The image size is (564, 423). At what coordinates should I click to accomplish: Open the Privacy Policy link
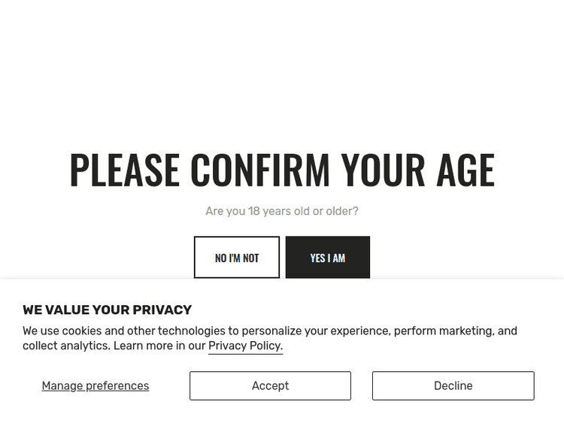click(245, 346)
